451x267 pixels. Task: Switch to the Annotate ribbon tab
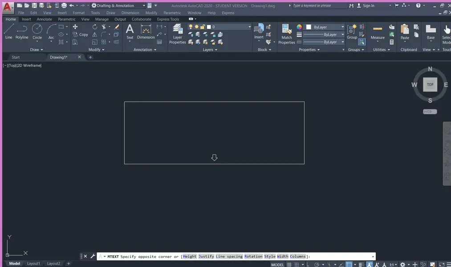pyautogui.click(x=44, y=19)
